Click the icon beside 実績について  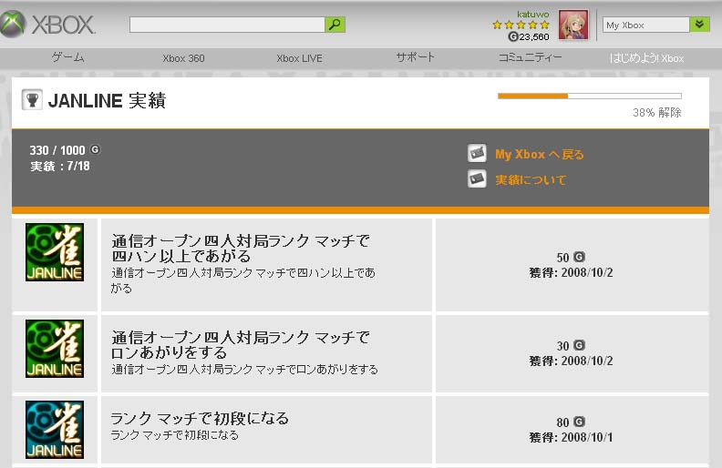tap(477, 178)
